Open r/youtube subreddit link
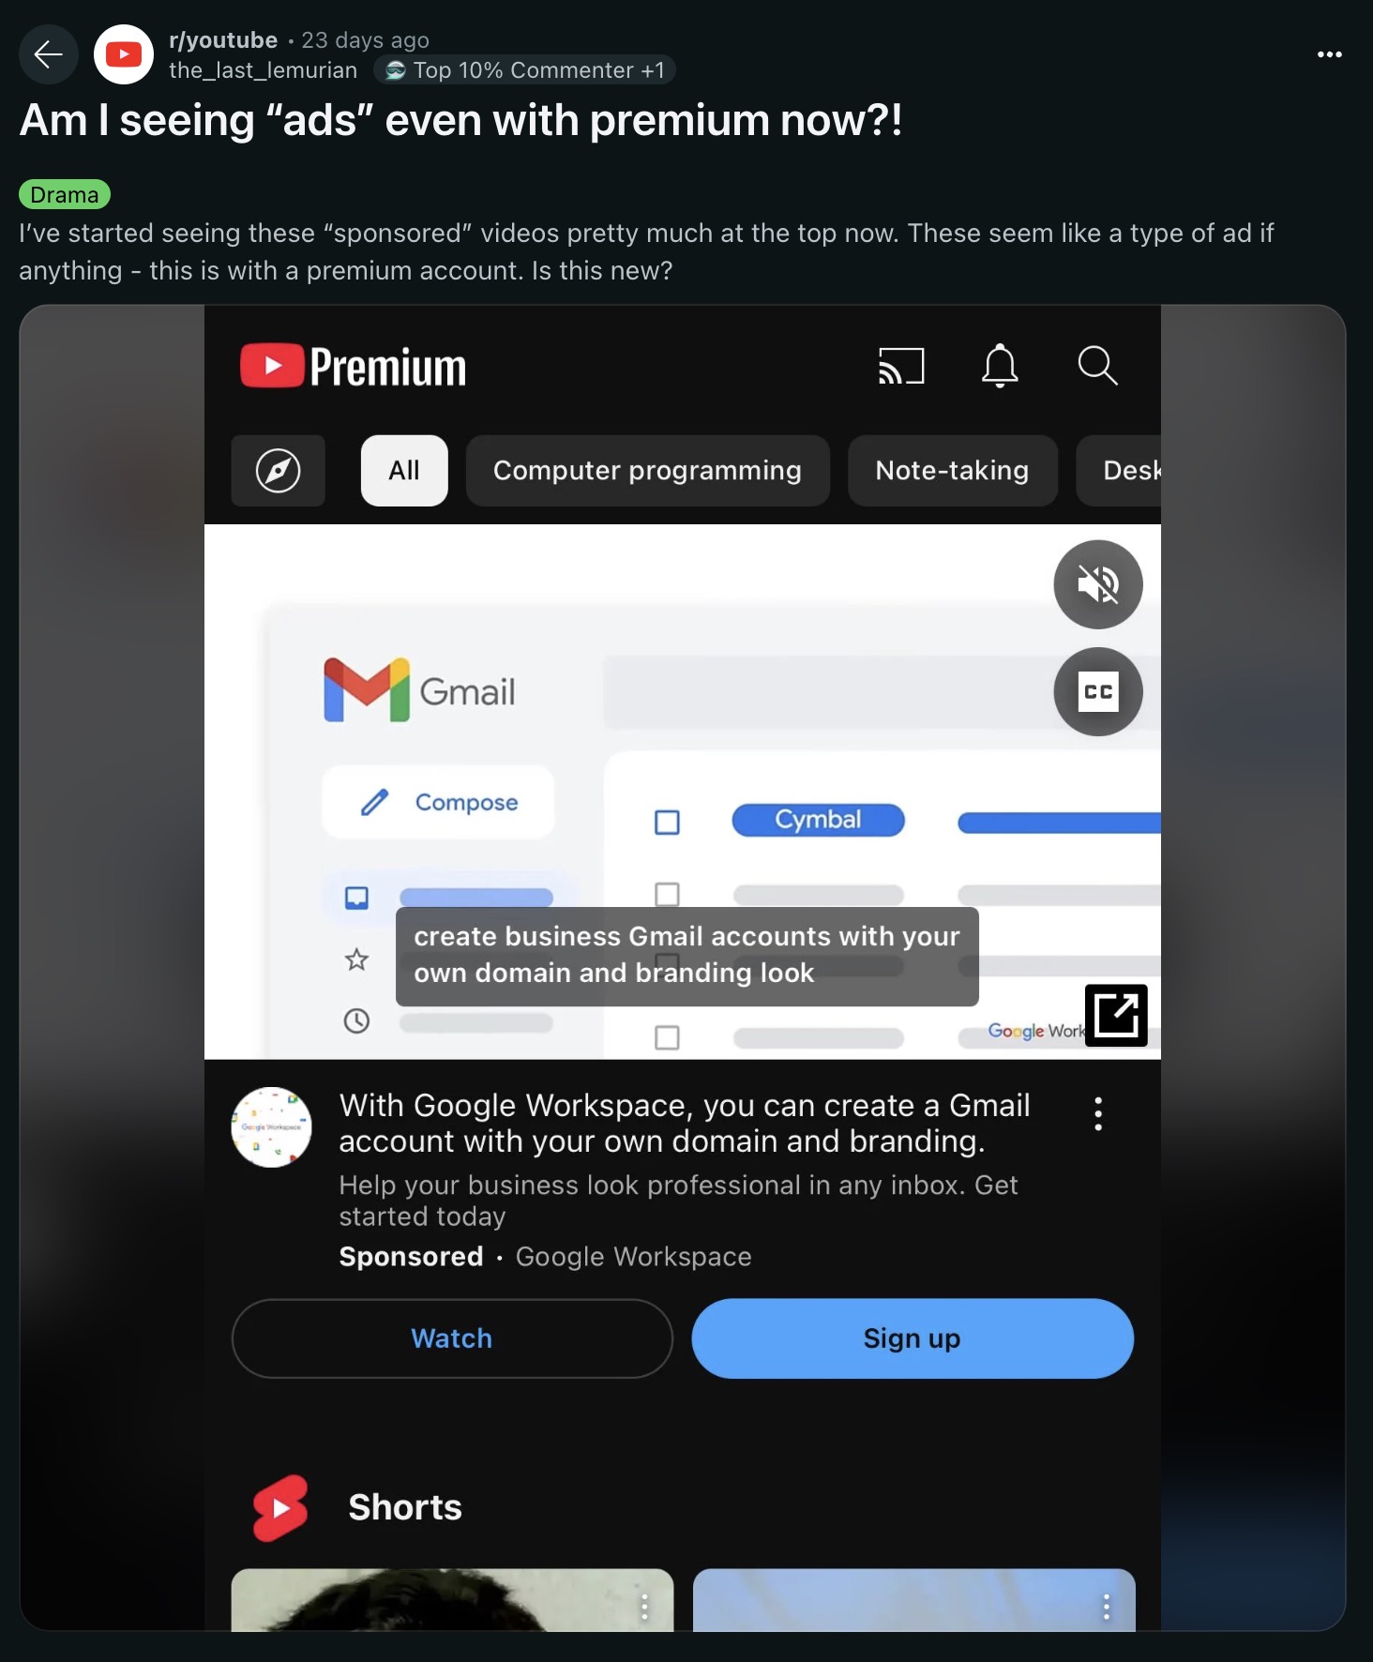The height and width of the screenshot is (1662, 1373). 223,40
